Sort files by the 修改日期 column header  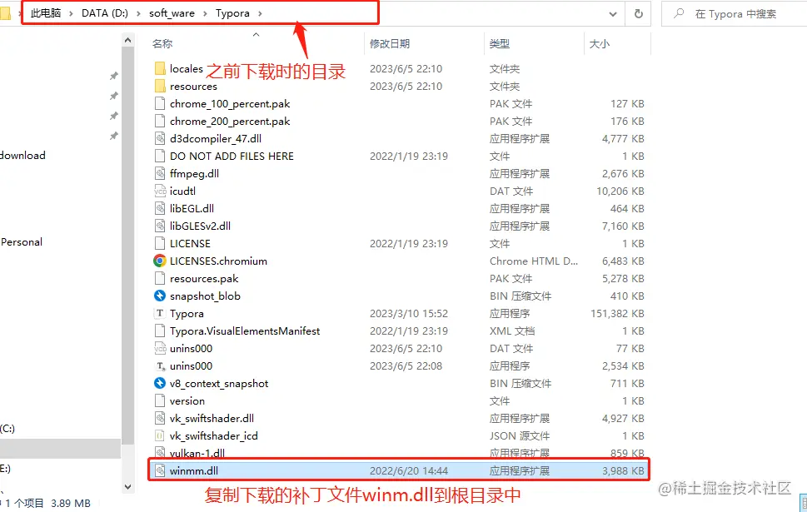(390, 44)
